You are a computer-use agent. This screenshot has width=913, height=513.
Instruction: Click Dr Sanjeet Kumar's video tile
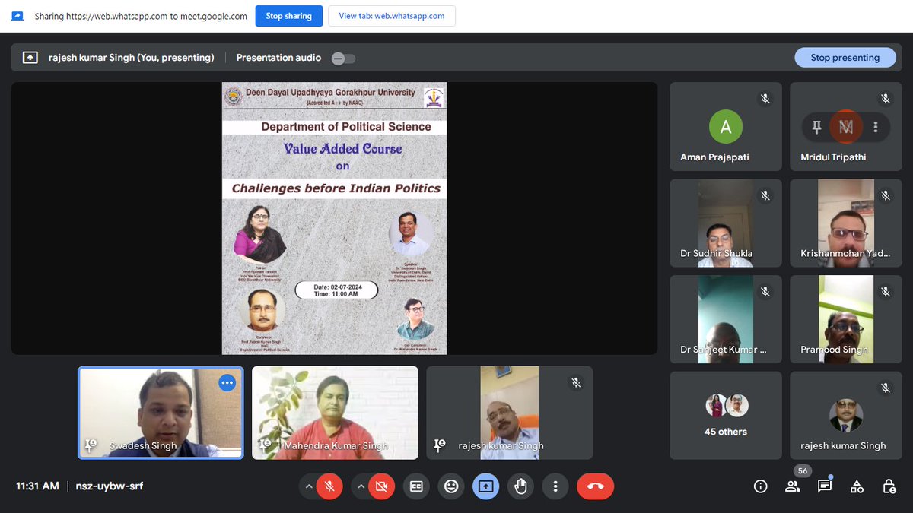coord(726,319)
